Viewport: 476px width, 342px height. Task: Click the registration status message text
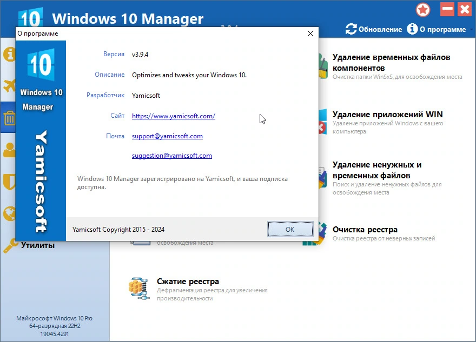[x=182, y=183]
